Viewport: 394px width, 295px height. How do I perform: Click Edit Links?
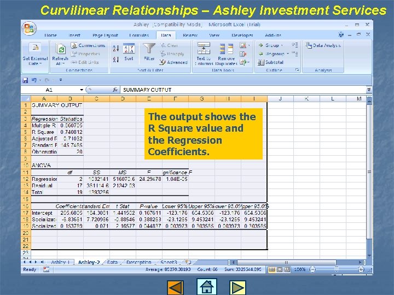click(x=85, y=62)
